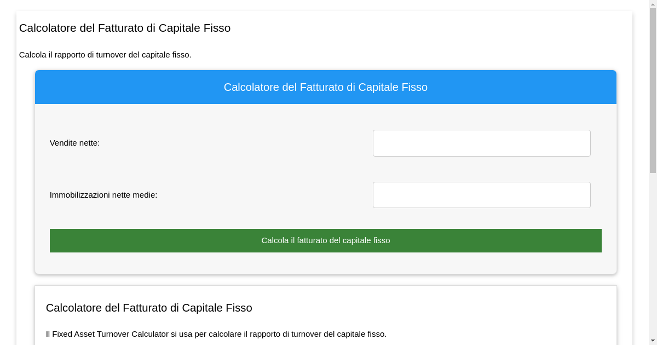Click the main page title heading

point(125,28)
